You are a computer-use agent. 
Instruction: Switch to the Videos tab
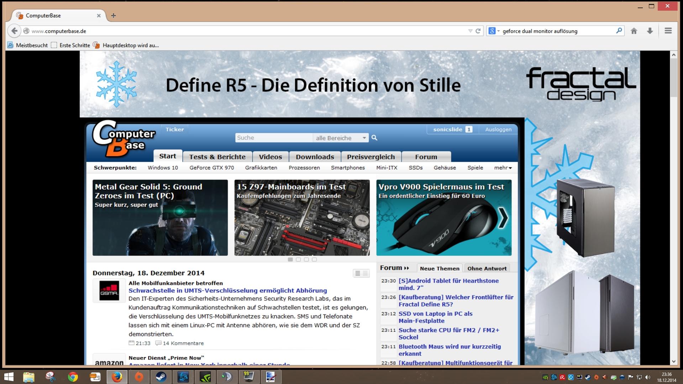click(x=270, y=157)
